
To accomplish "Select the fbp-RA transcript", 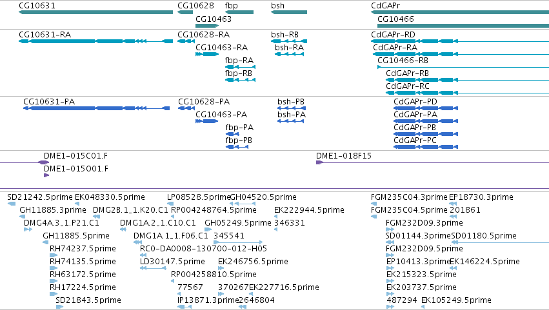I will (240, 67).
